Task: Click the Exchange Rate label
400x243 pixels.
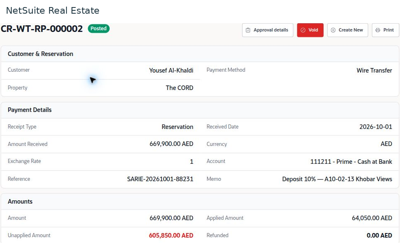Action: click(x=24, y=161)
